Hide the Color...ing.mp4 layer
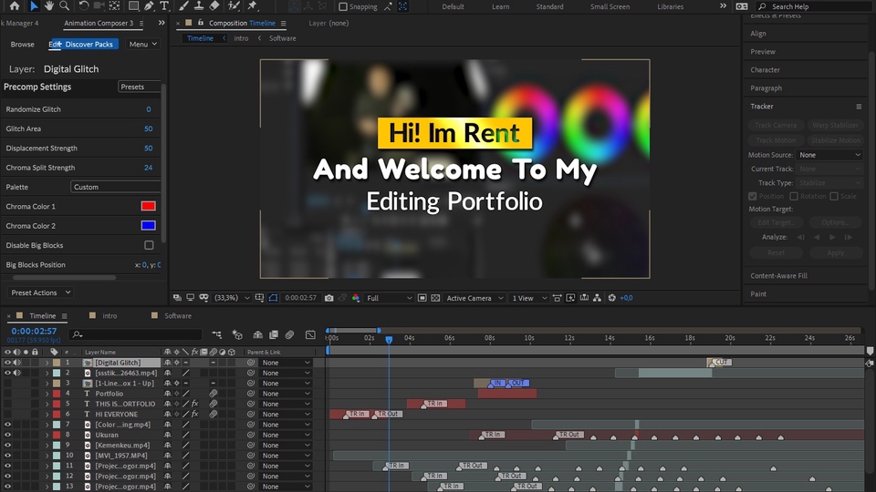 tap(8, 425)
